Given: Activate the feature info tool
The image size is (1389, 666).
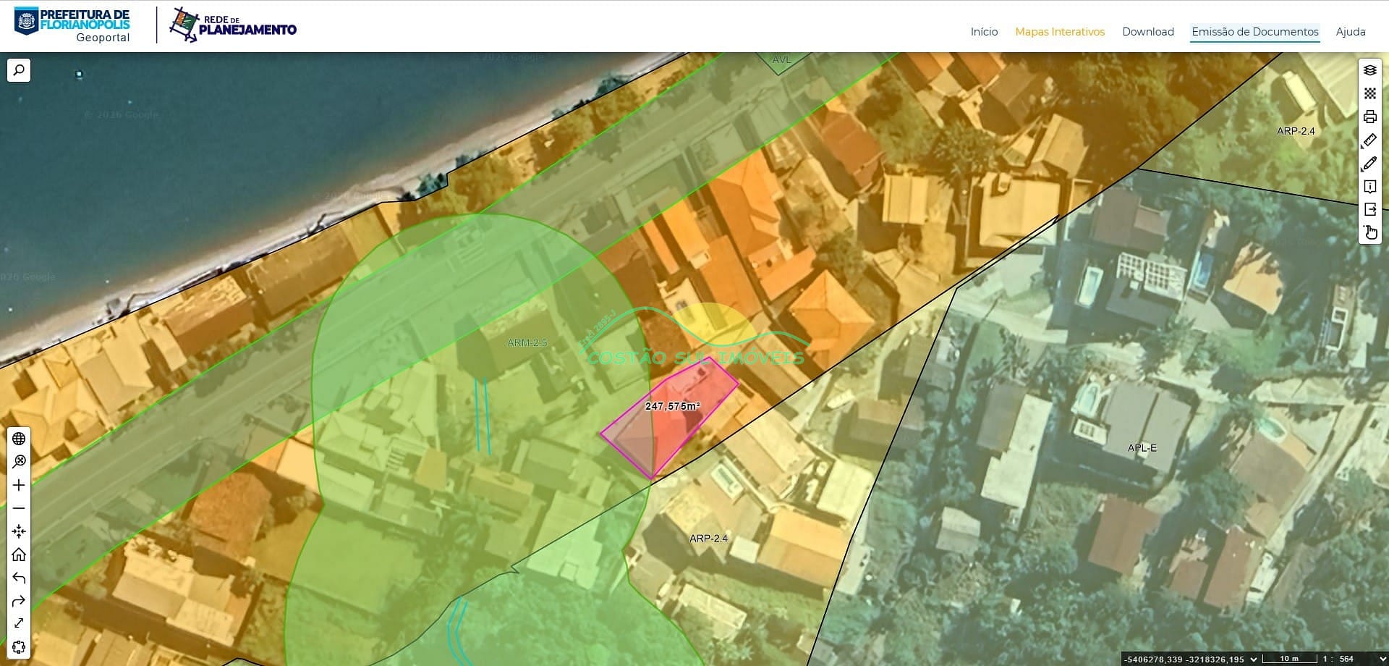Looking at the screenshot, I should (1369, 187).
